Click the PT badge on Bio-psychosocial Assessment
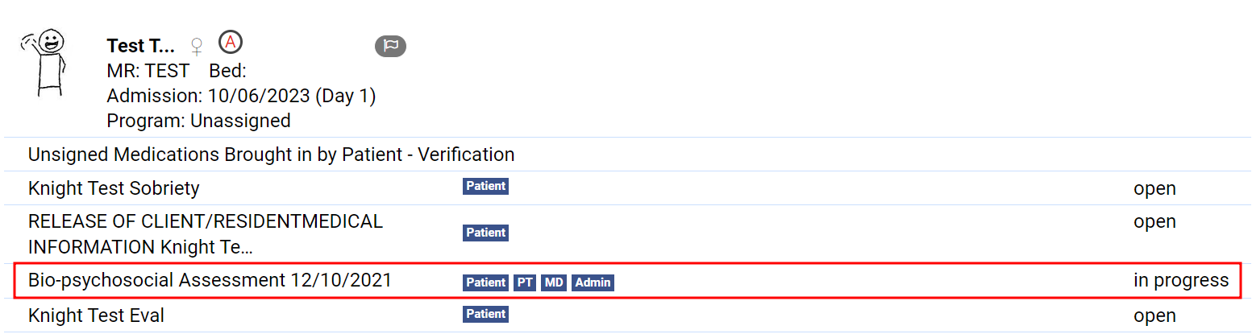The width and height of the screenshot is (1252, 334). [525, 282]
